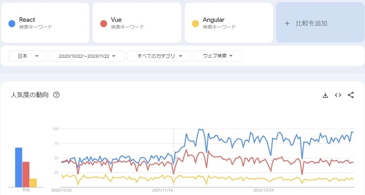Select the Angular search term card
Image resolution: width=365 pixels, height=195 pixels.
pyautogui.click(x=228, y=23)
